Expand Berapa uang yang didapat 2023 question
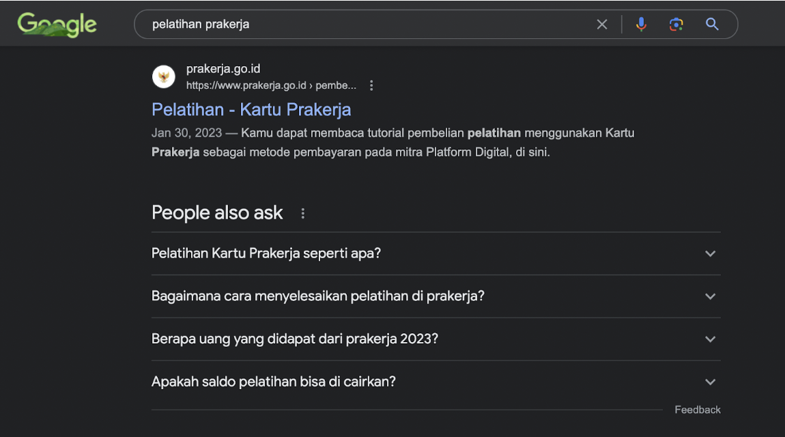Screen dimensions: 785x437 pos(436,339)
